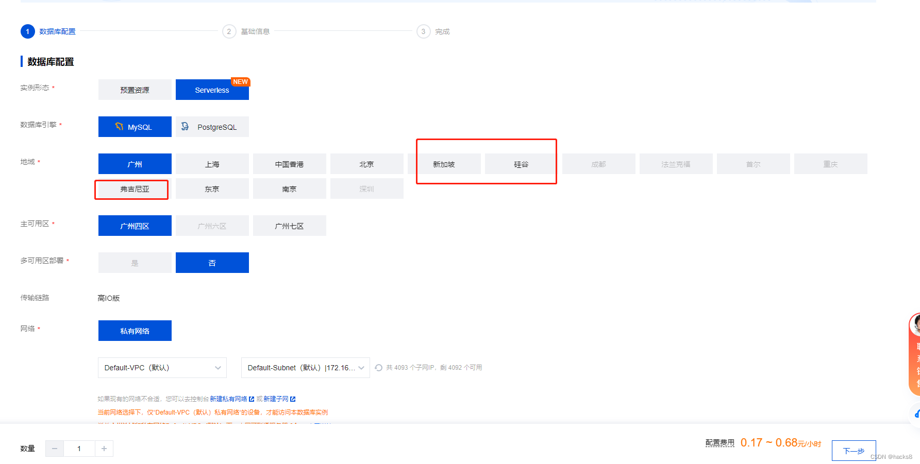Click the 配置费用 label
This screenshot has width=920, height=464.
(x=720, y=443)
